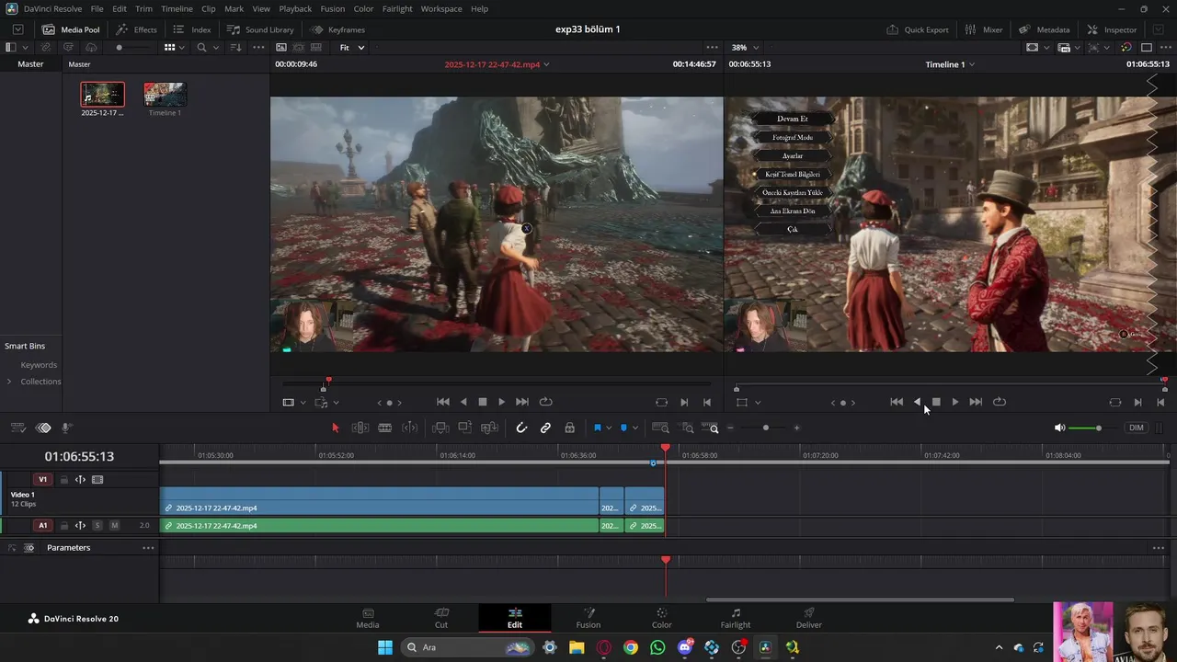Open the flag color dropdown arrow

coord(609,428)
